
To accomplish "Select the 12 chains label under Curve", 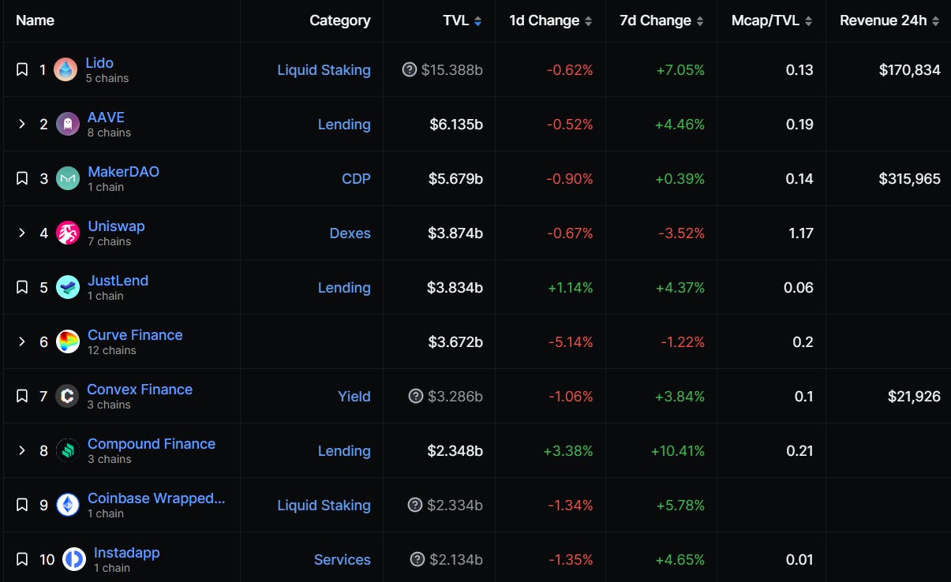I will pyautogui.click(x=112, y=350).
